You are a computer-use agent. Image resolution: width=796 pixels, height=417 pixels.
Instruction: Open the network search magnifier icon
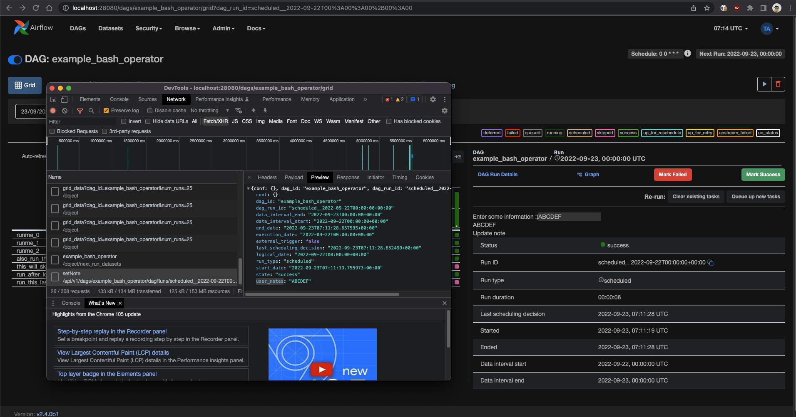point(91,111)
